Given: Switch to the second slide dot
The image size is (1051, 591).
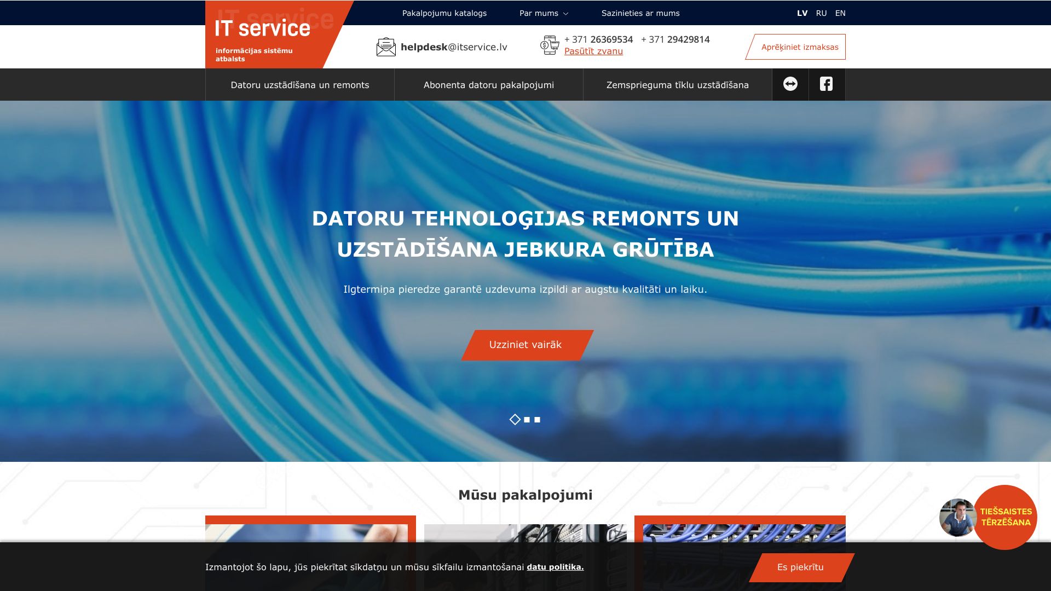Looking at the screenshot, I should pos(527,420).
